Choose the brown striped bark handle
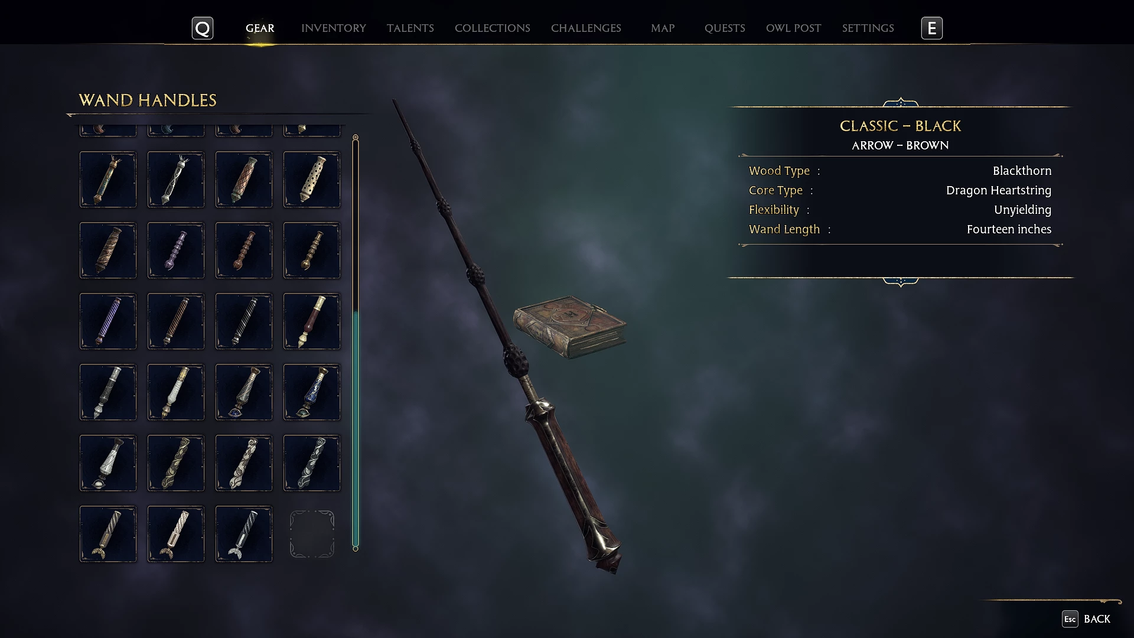The width and height of the screenshot is (1134, 638). pyautogui.click(x=108, y=250)
